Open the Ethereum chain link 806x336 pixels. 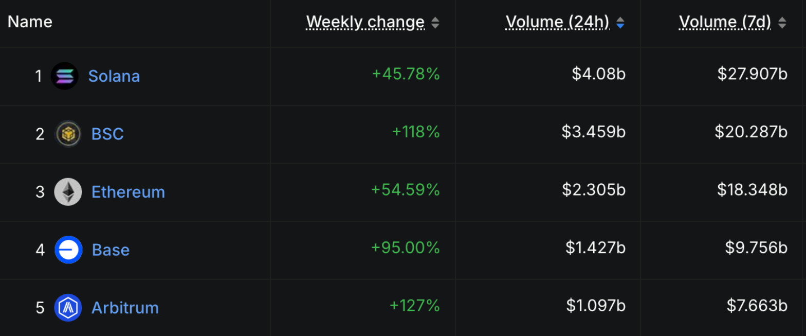click(x=129, y=192)
